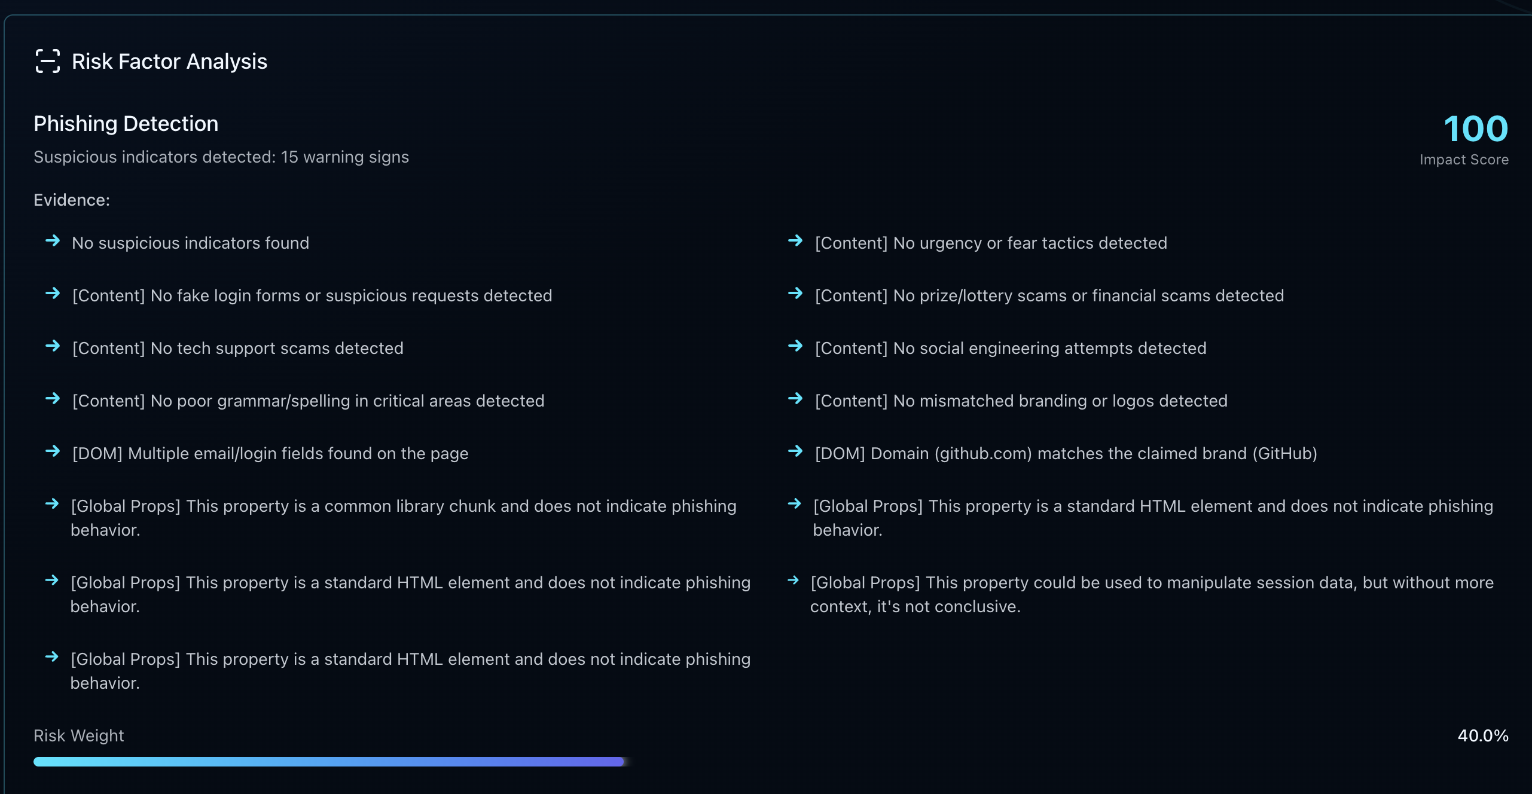The width and height of the screenshot is (1532, 794).
Task: Click the 100 Impact Score value
Action: click(x=1475, y=129)
